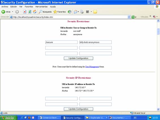160x120 pixels.
Task: Click the Atrás back arrow icon
Action: click(x=3, y=12)
